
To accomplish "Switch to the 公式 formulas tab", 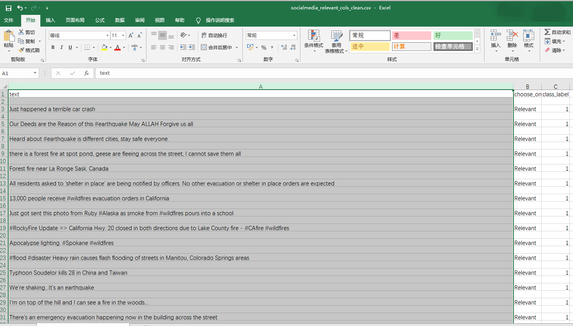I will (100, 20).
